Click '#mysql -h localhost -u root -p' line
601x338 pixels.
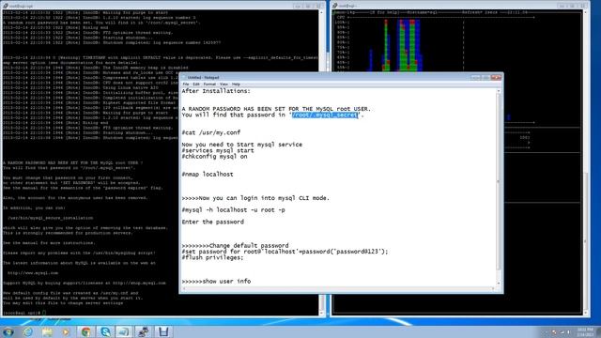(234, 210)
